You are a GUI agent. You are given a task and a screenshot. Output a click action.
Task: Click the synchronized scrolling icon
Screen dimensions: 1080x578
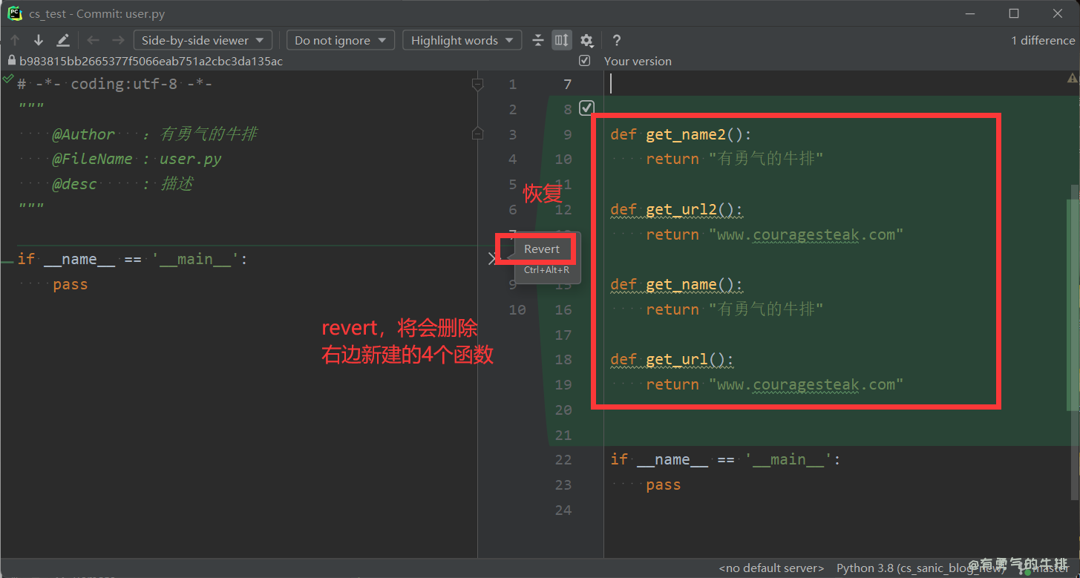coord(561,40)
